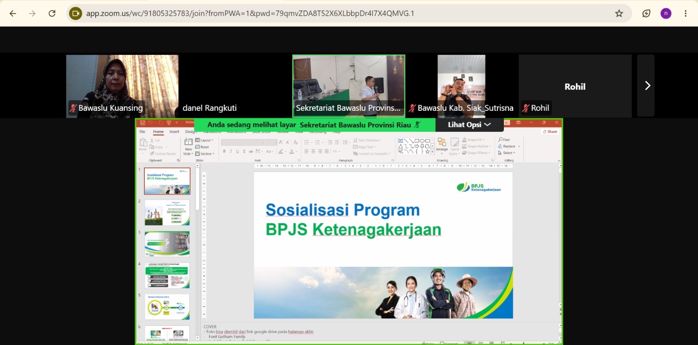Viewport: 698px width, 345px height.
Task: Open the Section dropdown
Action: click(x=205, y=154)
